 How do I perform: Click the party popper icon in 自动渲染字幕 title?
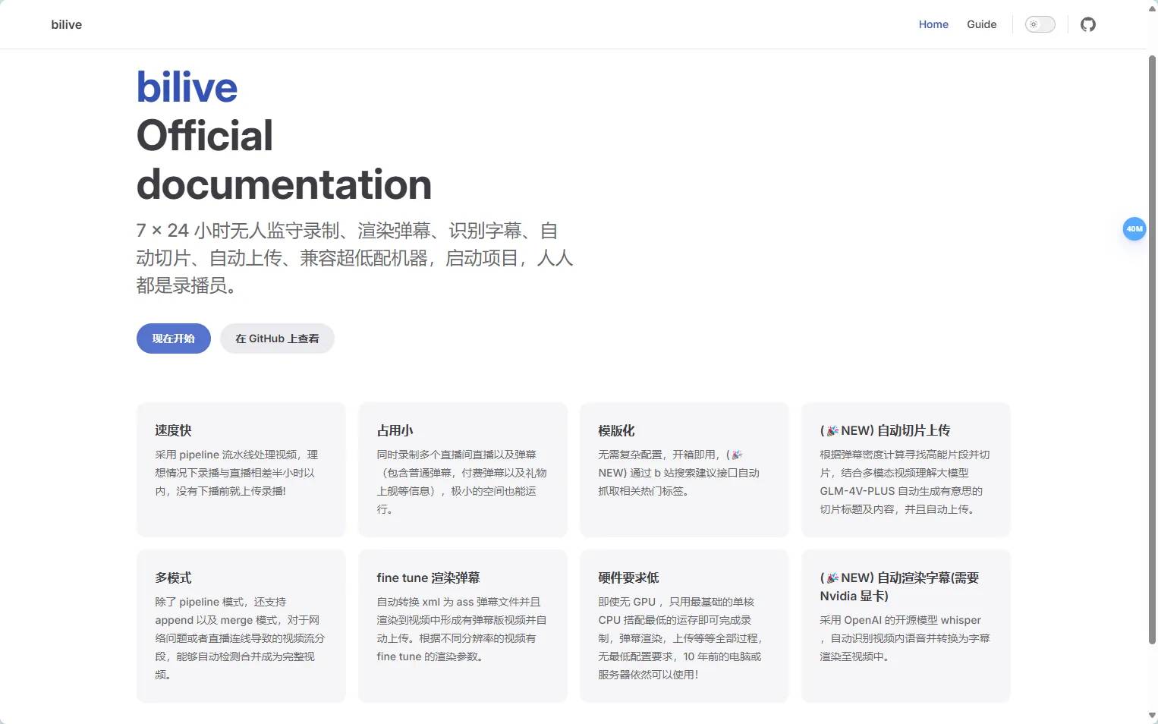(832, 578)
